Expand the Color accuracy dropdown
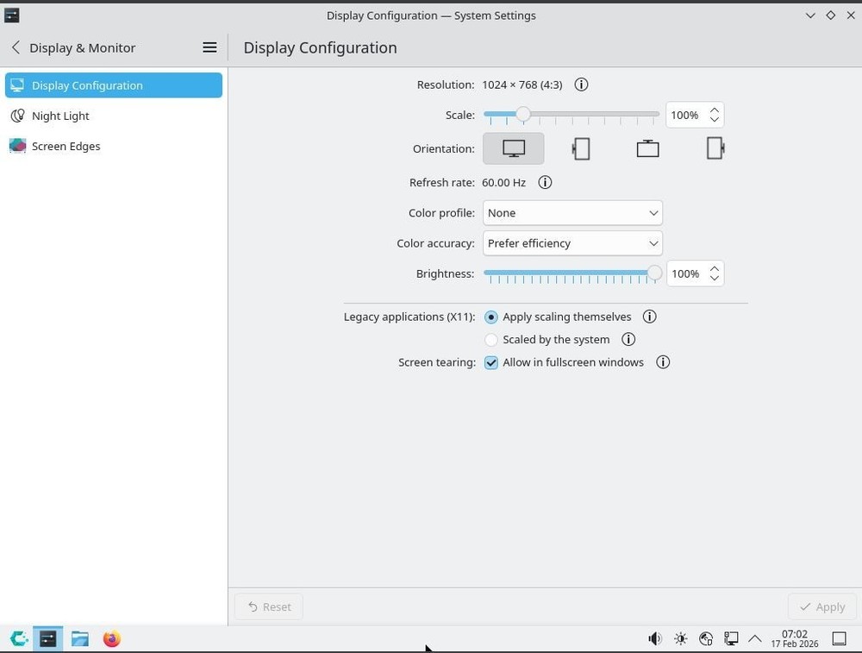This screenshot has width=862, height=653. (x=572, y=243)
